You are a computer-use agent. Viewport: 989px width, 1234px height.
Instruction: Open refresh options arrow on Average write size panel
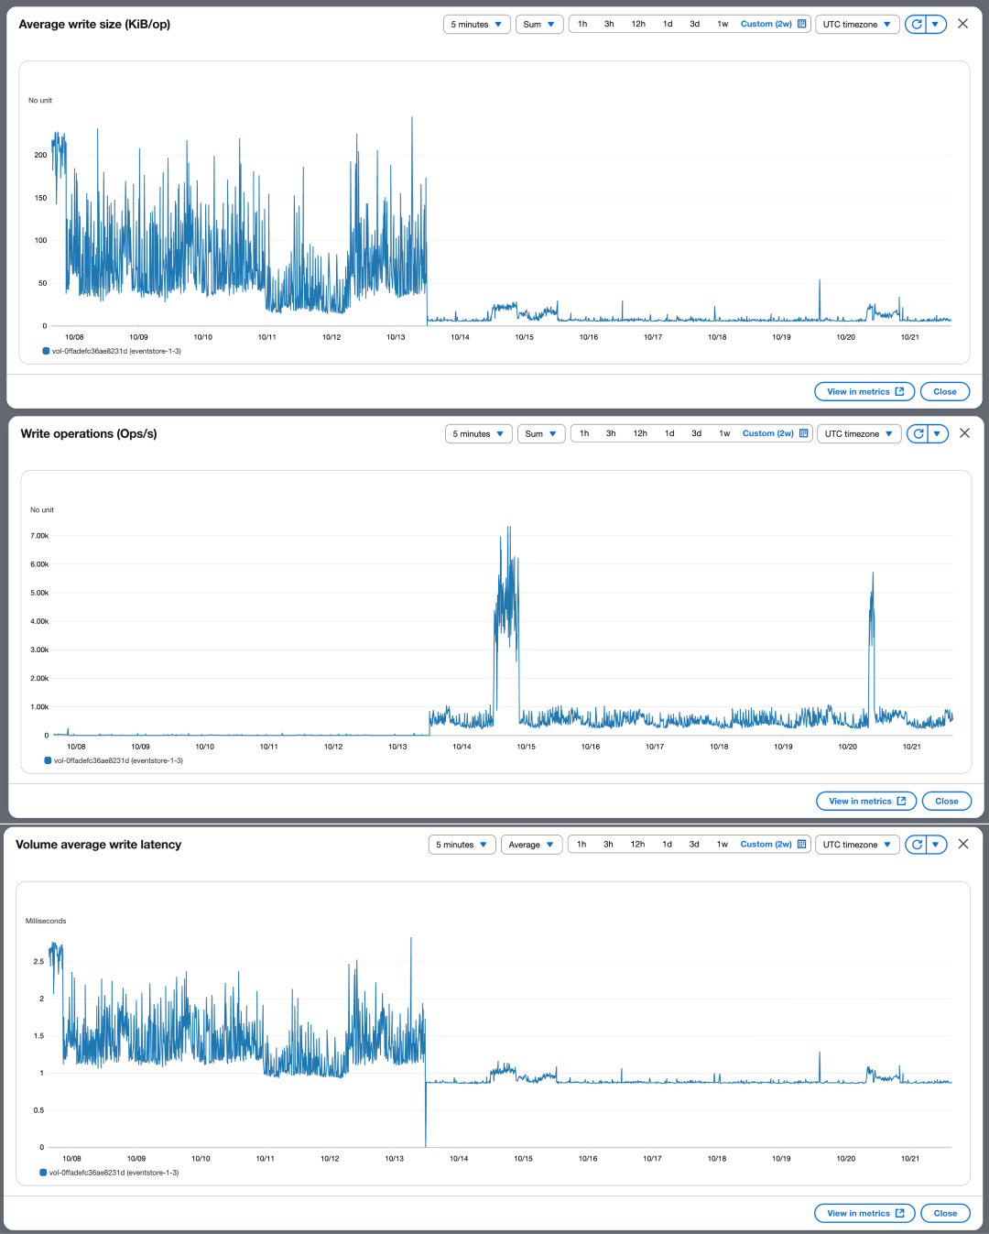click(x=935, y=25)
